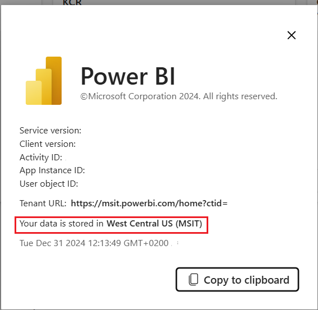This screenshot has width=318, height=310.
Task: Click the User object ID label
Action: tap(49, 184)
